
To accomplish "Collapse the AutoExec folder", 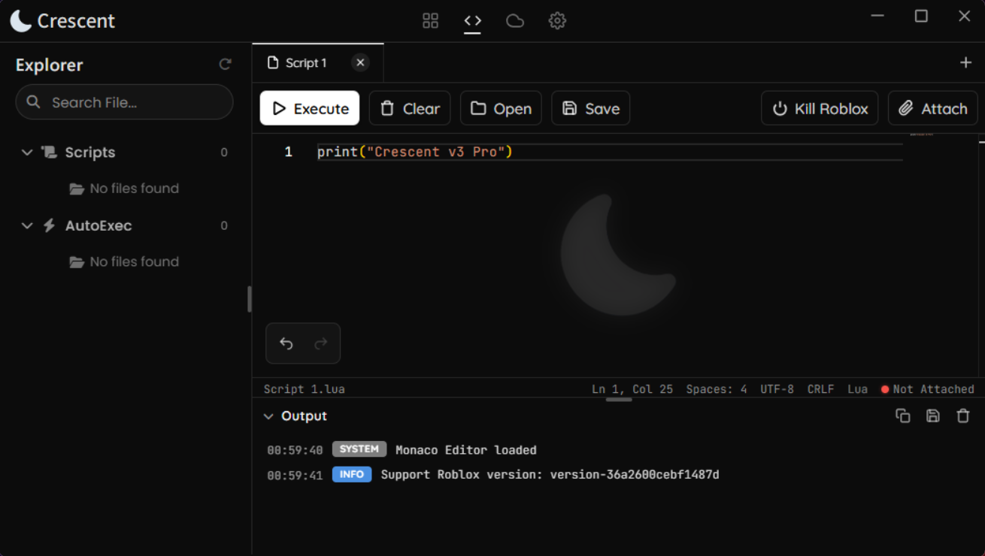I will coord(27,225).
